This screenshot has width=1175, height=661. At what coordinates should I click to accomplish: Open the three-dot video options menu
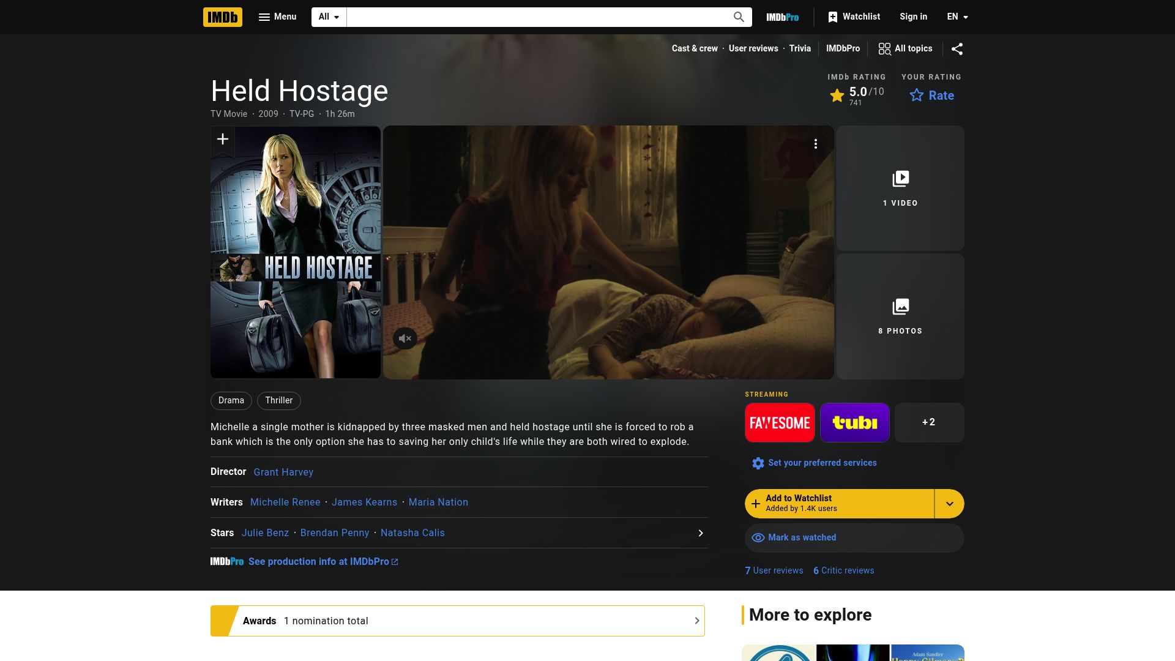[815, 144]
